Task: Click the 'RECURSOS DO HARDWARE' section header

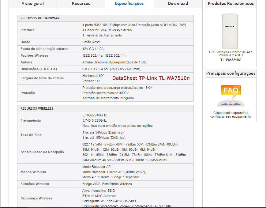Action: click(x=41, y=18)
